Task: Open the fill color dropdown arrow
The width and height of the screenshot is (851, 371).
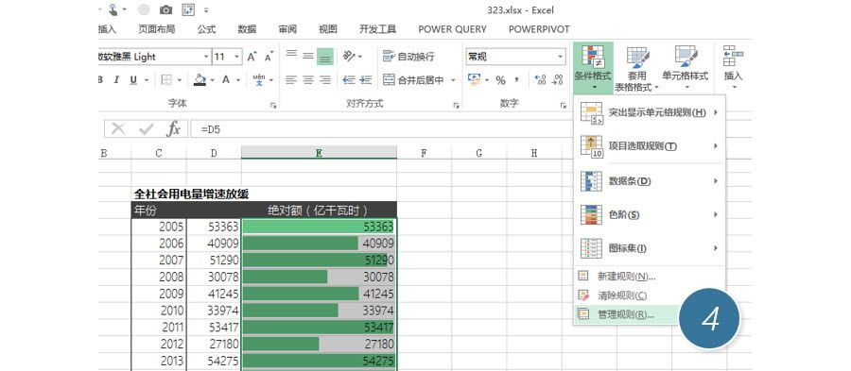Action: (212, 80)
